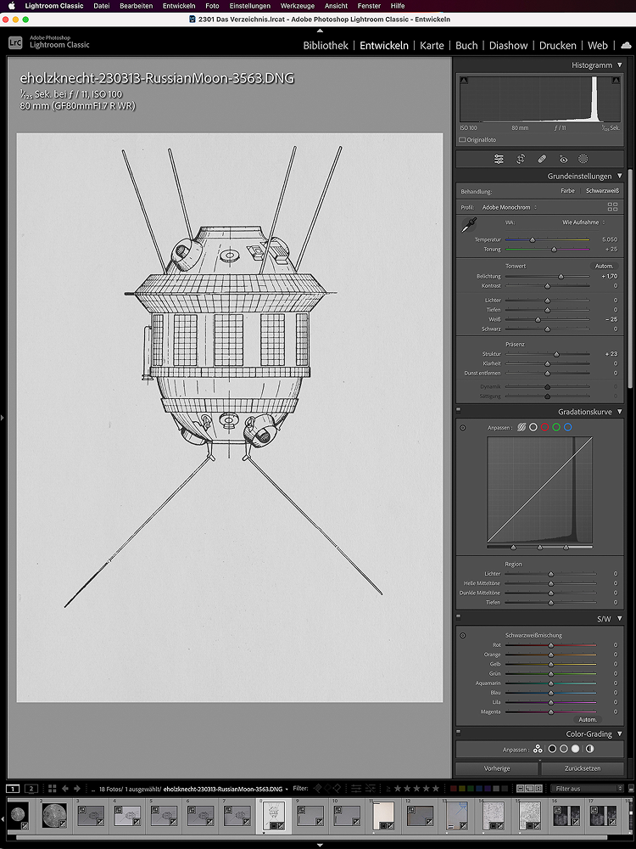This screenshot has height=849, width=636.
Task: Toggle the Gradationskurve panel on/off switch
Action: tap(459, 411)
